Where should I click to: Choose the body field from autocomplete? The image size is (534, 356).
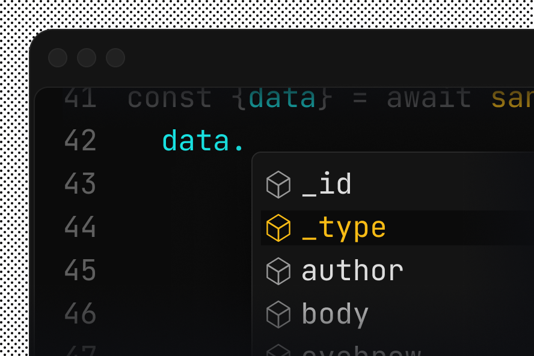point(335,313)
